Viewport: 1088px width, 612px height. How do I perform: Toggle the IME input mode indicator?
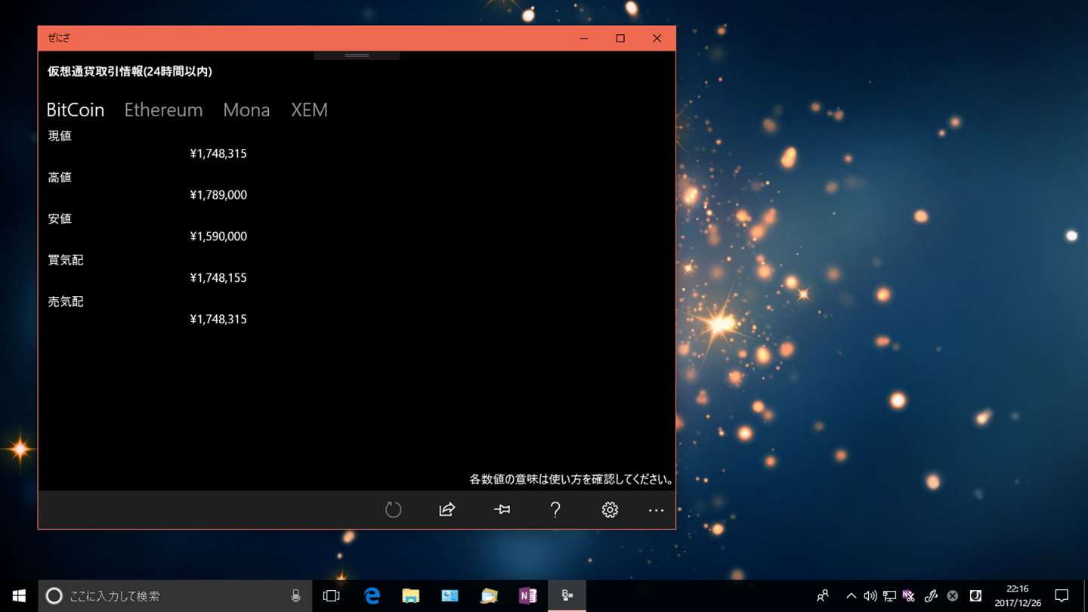975,596
